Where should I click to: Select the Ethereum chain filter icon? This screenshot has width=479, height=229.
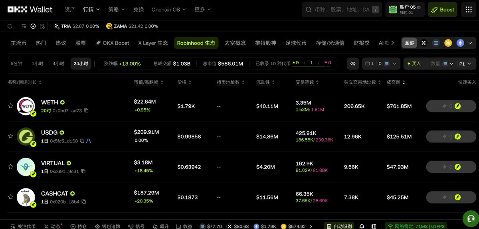[x=460, y=43]
